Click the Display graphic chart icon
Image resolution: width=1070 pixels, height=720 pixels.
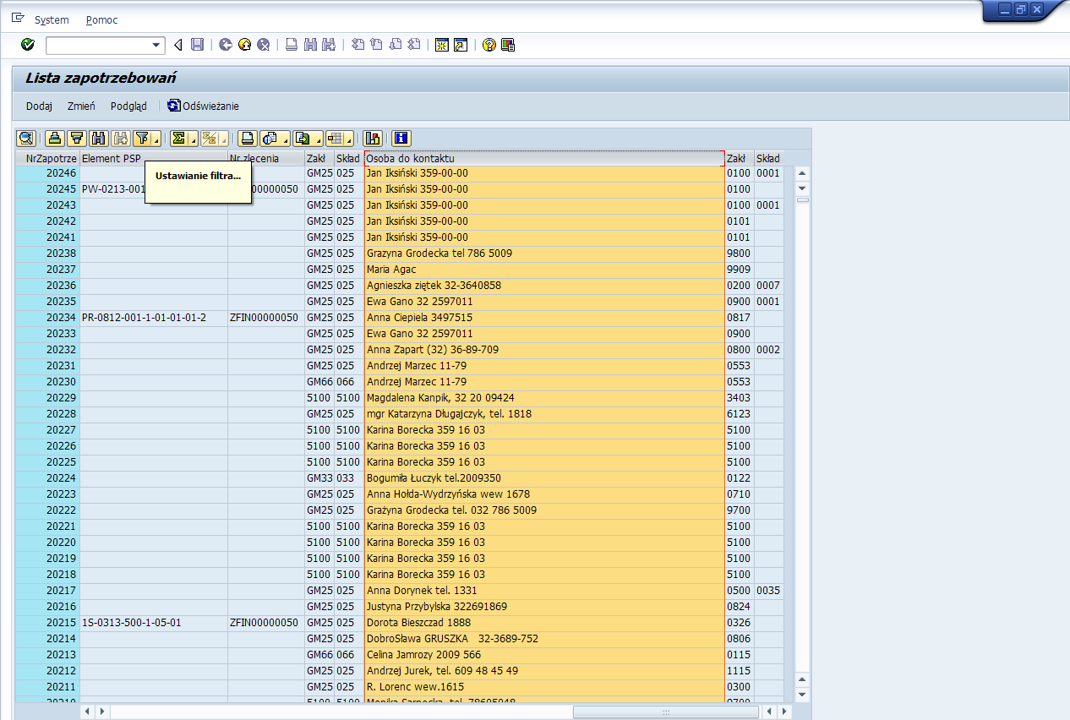[373, 139]
